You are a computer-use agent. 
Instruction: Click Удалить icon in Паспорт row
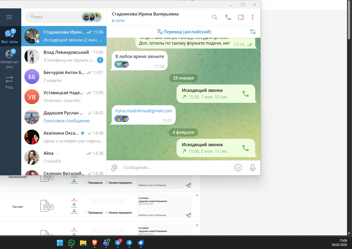tap(74, 200)
